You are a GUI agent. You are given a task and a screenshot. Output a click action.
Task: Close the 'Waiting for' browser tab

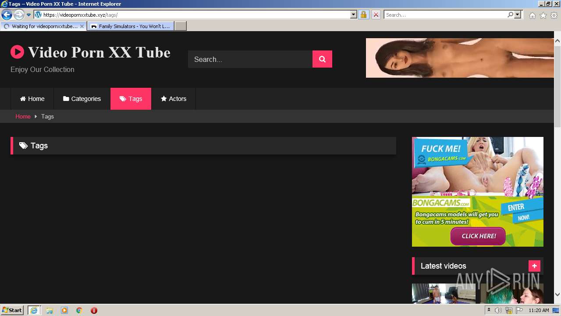[82, 26]
